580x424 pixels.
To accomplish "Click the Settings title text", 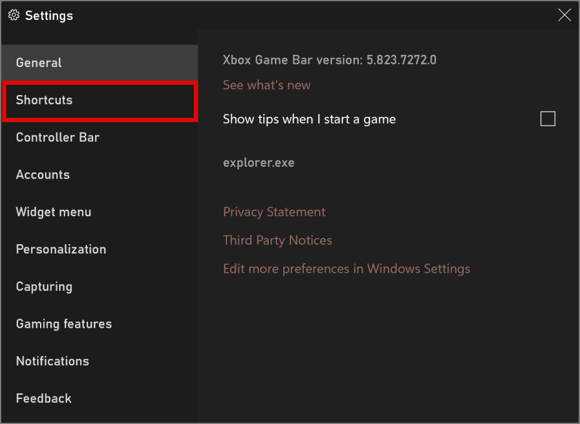I will coord(49,16).
